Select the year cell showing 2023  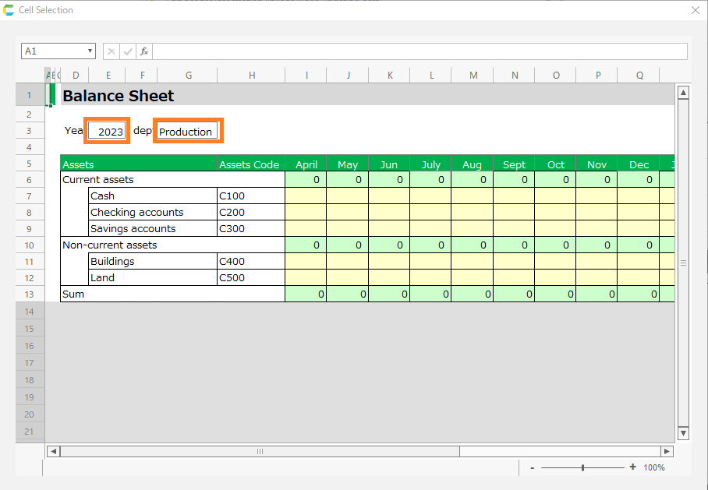click(107, 131)
